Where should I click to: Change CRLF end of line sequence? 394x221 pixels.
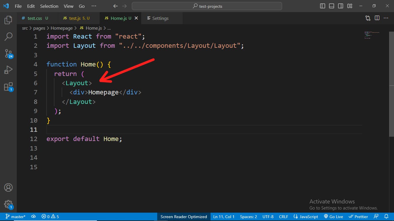pyautogui.click(x=284, y=217)
